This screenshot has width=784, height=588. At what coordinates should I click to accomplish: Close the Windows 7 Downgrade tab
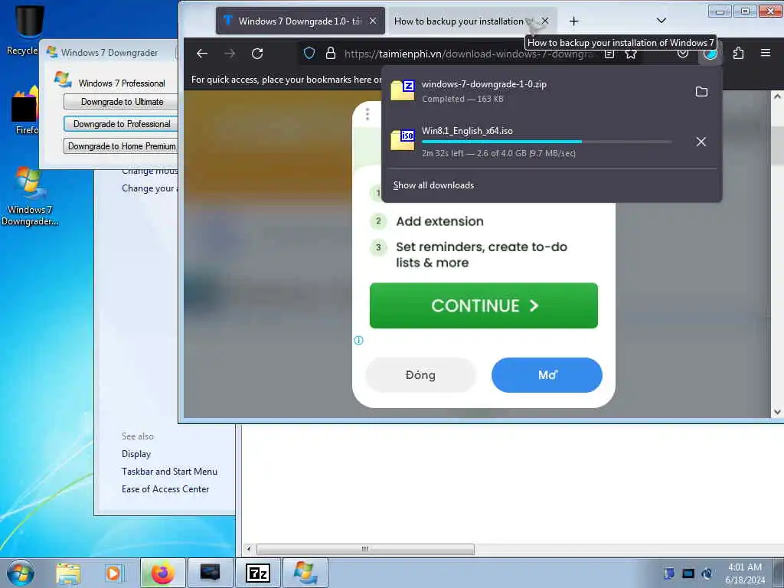[373, 21]
